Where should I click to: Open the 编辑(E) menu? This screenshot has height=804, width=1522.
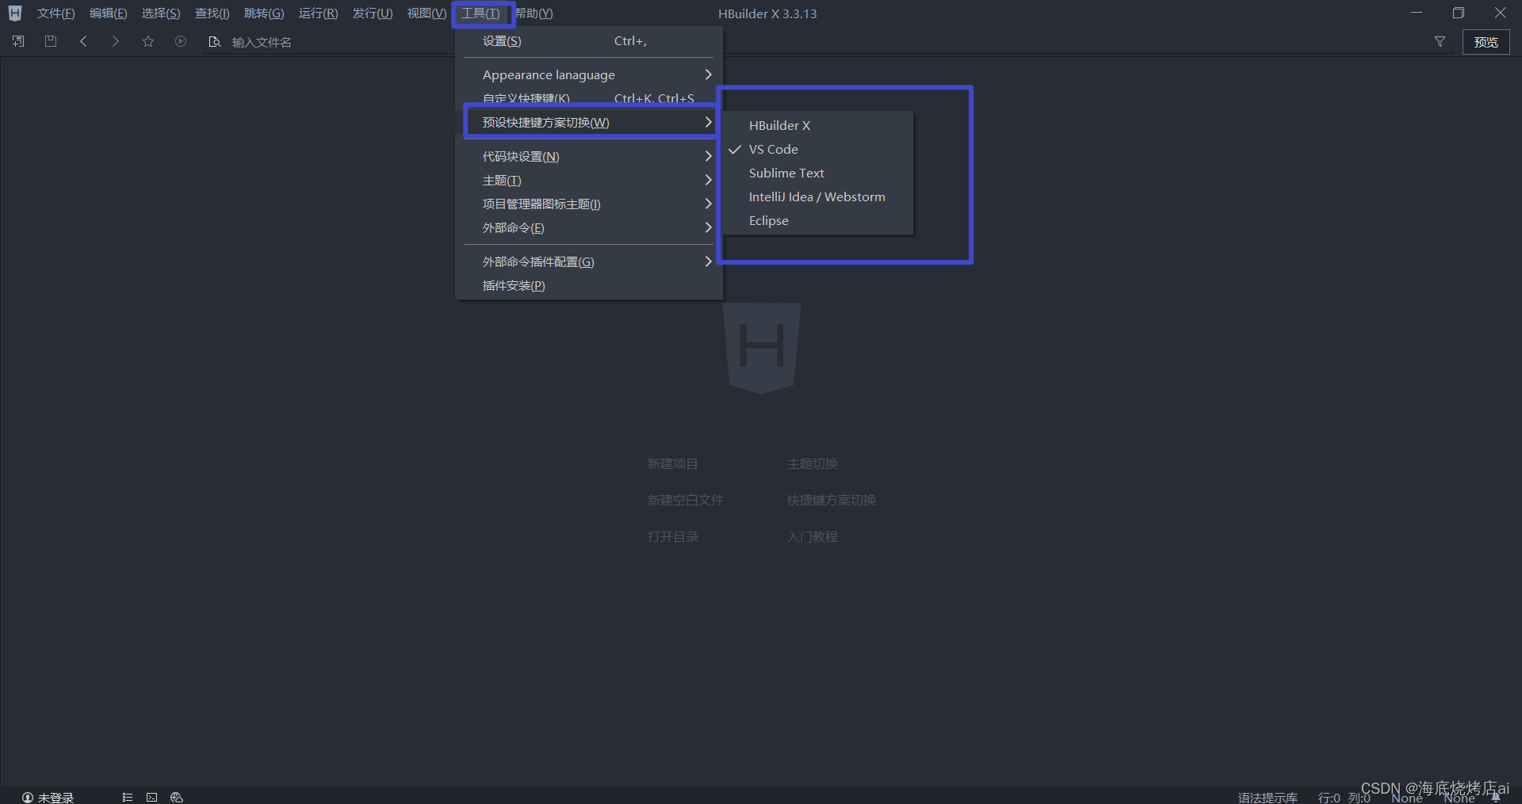click(108, 13)
